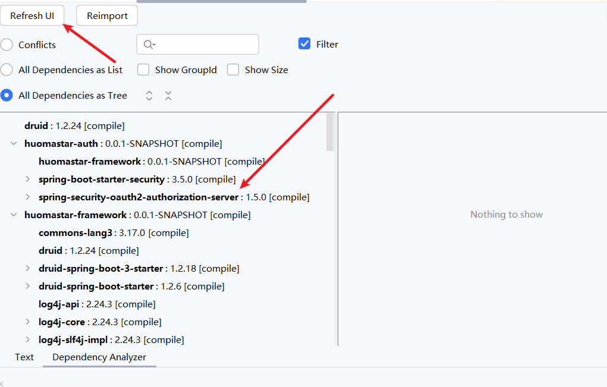
Task: Select commons-lang3 3.17.0 row
Action: coord(114,232)
